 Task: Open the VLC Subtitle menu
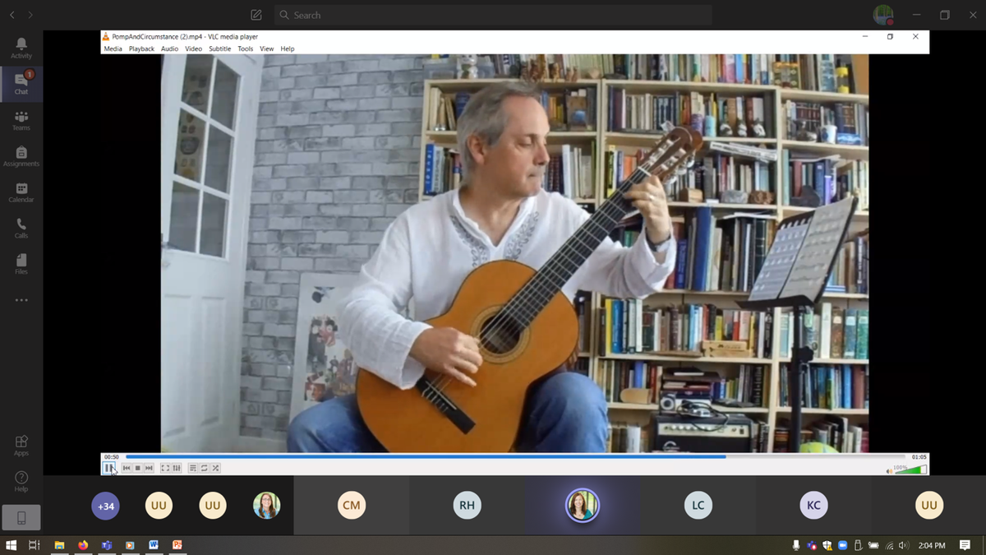coord(219,49)
